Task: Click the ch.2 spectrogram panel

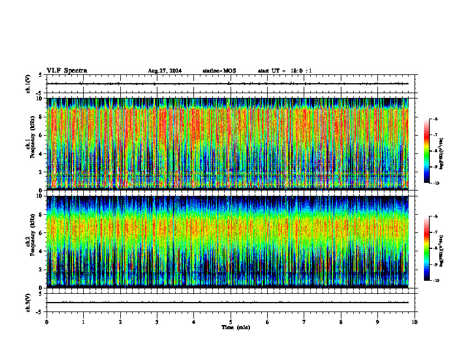Action: pyautogui.click(x=228, y=242)
